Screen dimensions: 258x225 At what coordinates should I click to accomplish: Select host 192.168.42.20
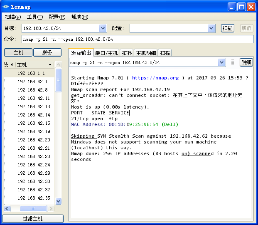coord(29,140)
